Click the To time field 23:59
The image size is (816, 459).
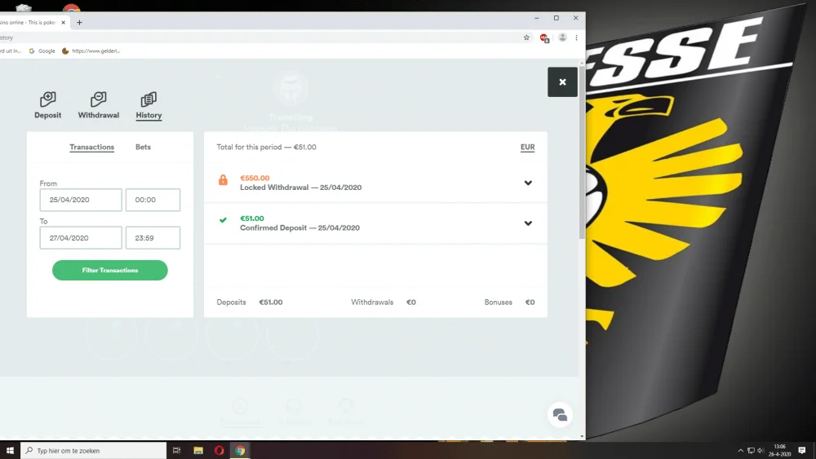153,237
